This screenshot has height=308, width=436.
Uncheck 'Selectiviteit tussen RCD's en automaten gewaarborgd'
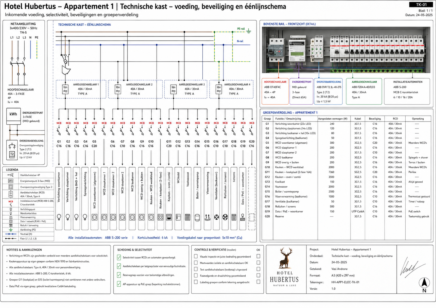(x=119, y=257)
